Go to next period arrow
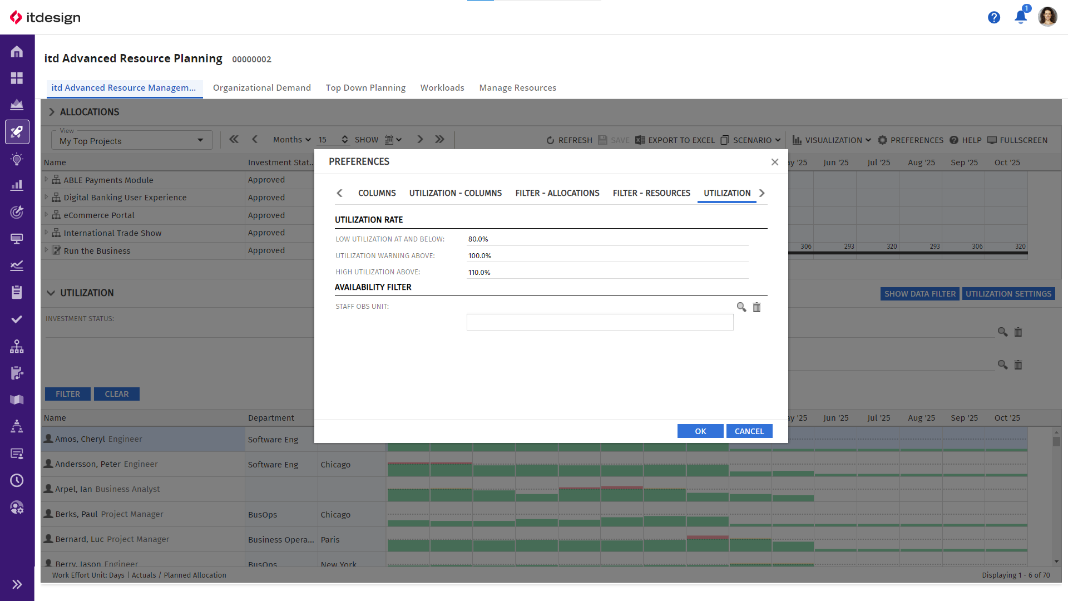 [420, 140]
